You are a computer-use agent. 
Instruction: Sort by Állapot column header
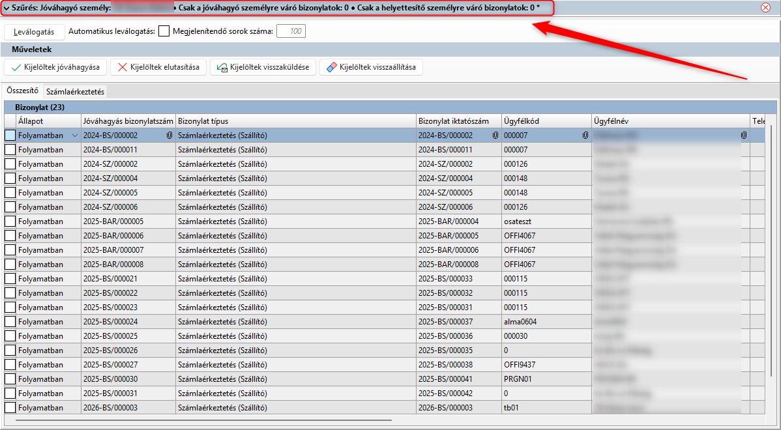pyautogui.click(x=48, y=121)
